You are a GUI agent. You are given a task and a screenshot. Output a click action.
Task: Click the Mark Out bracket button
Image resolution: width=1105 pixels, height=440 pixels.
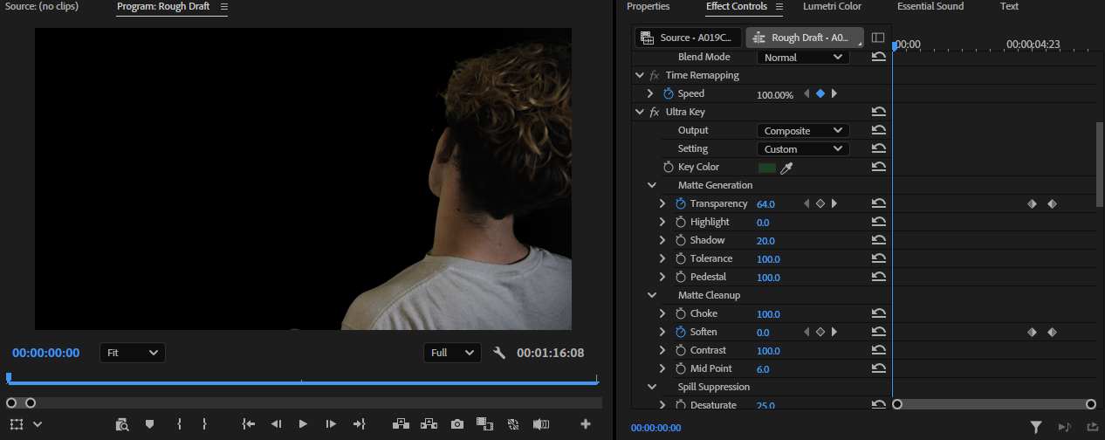204,424
